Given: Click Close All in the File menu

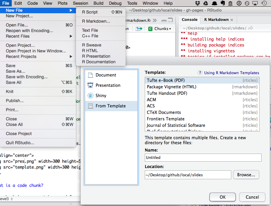Looking at the screenshot, I should tap(38, 124).
